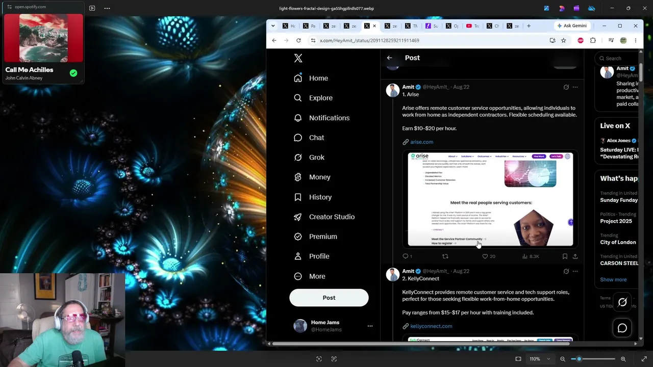Open Creator Studio in X sidebar
653x367 pixels.
pos(324,217)
